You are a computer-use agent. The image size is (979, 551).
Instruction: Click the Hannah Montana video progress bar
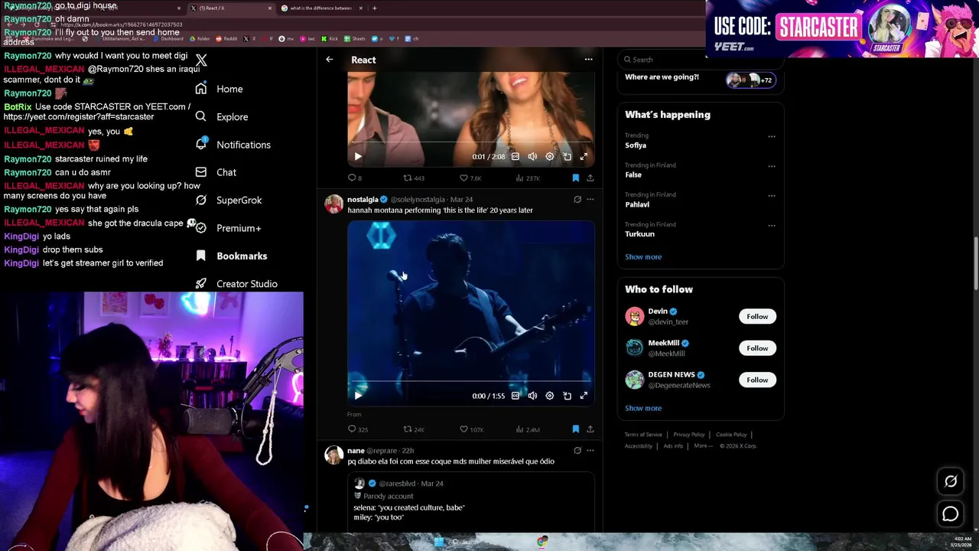click(x=471, y=380)
